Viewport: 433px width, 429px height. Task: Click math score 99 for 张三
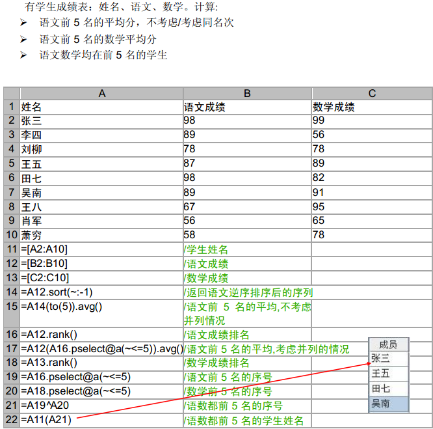[x=372, y=121]
